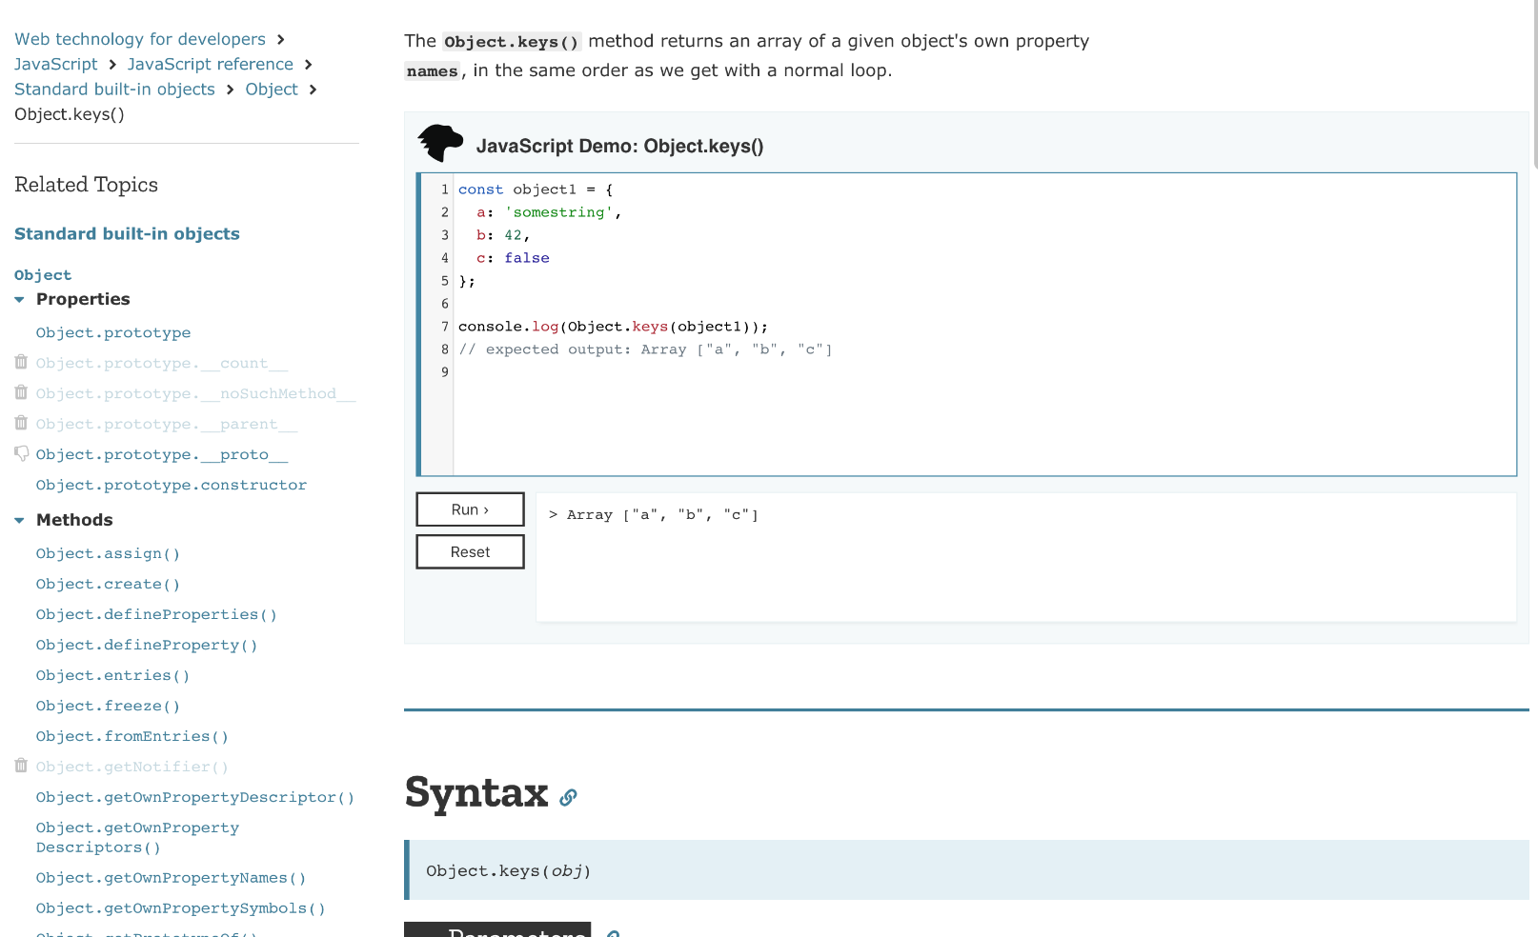Collapse the Properties section in sidebar
Viewport: 1538px width, 937px height.
(x=19, y=299)
